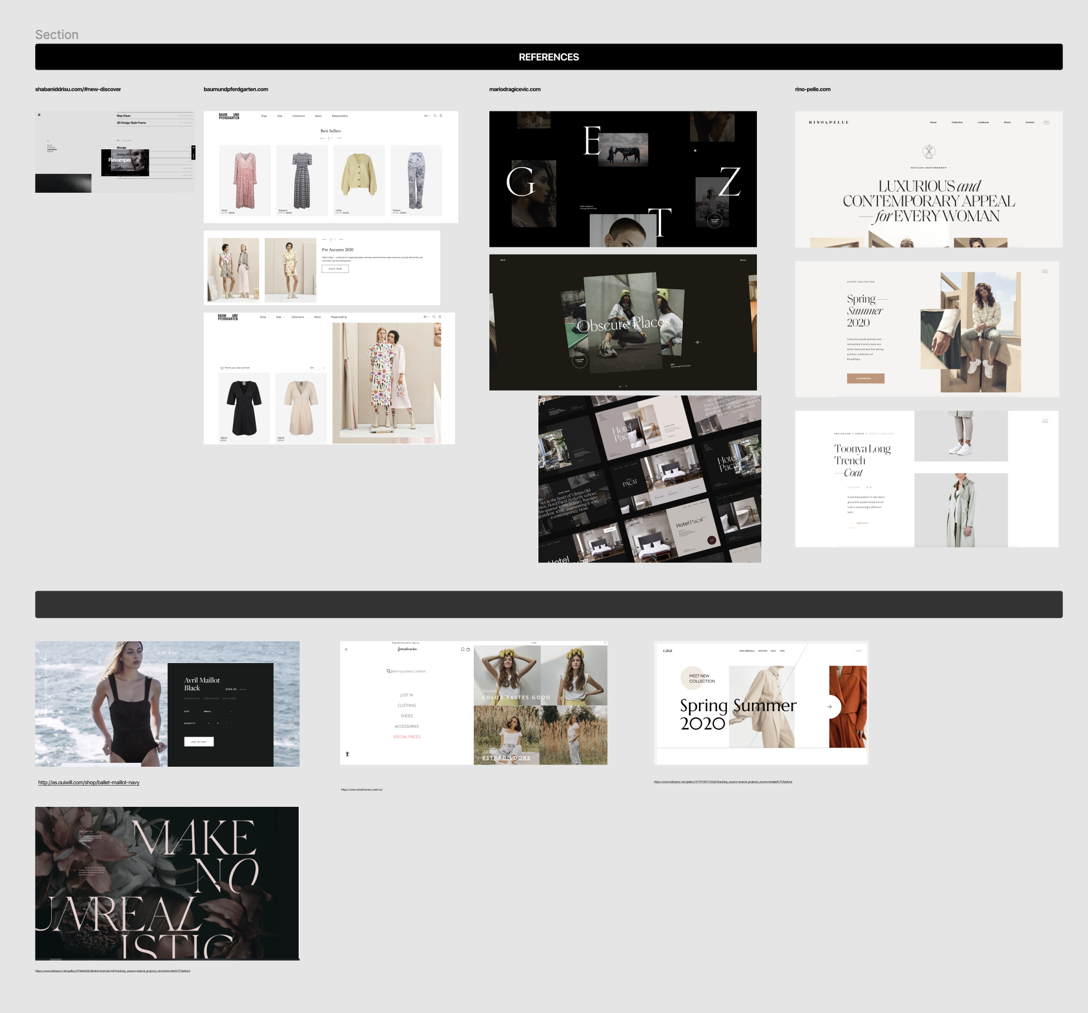
Task: Select the MAKE NO UNREALISTIC floral poster image
Action: pos(167,883)
